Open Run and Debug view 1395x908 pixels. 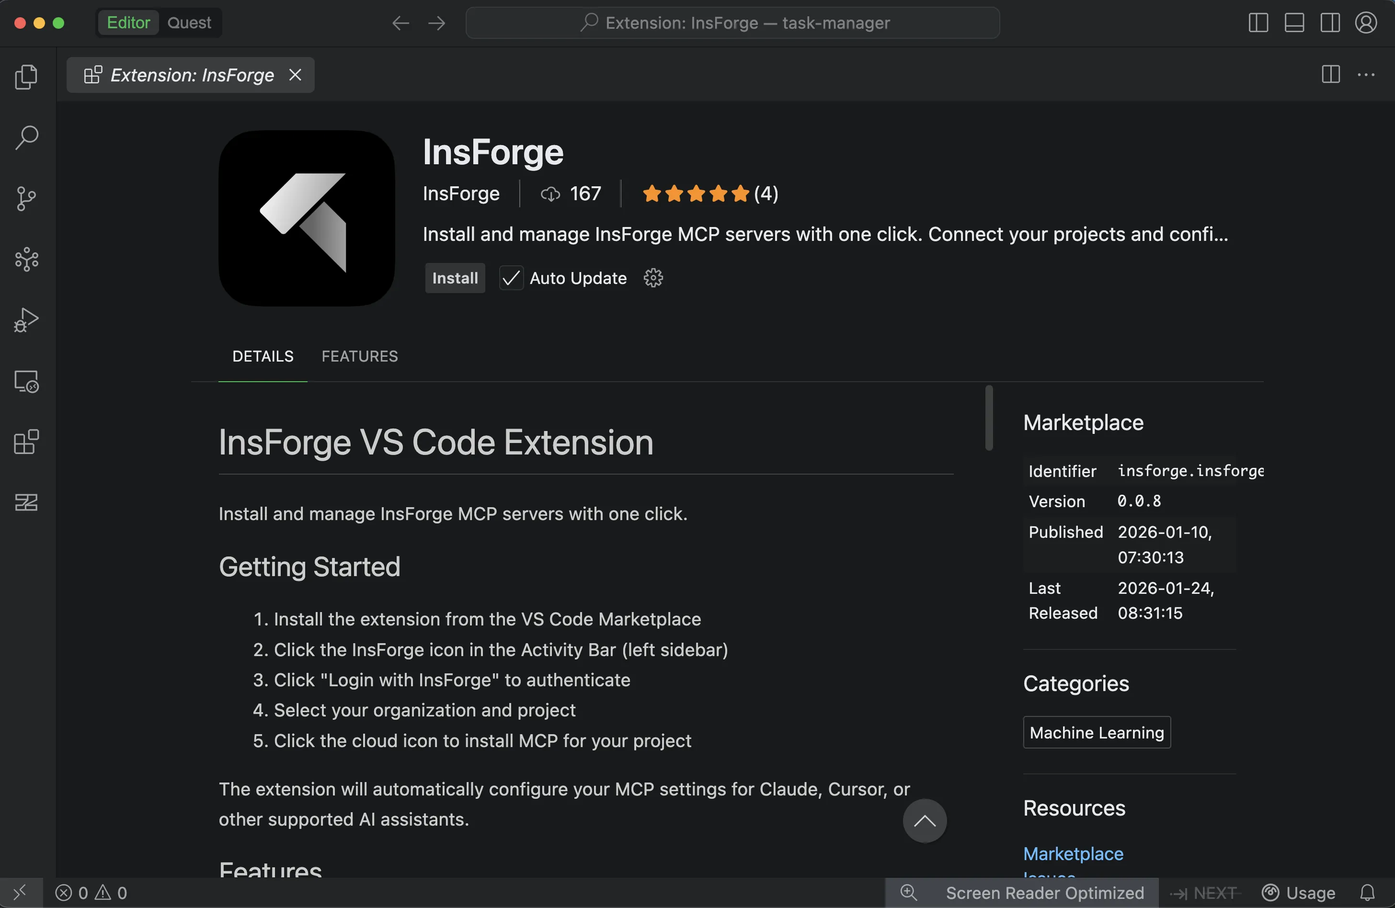coord(26,320)
